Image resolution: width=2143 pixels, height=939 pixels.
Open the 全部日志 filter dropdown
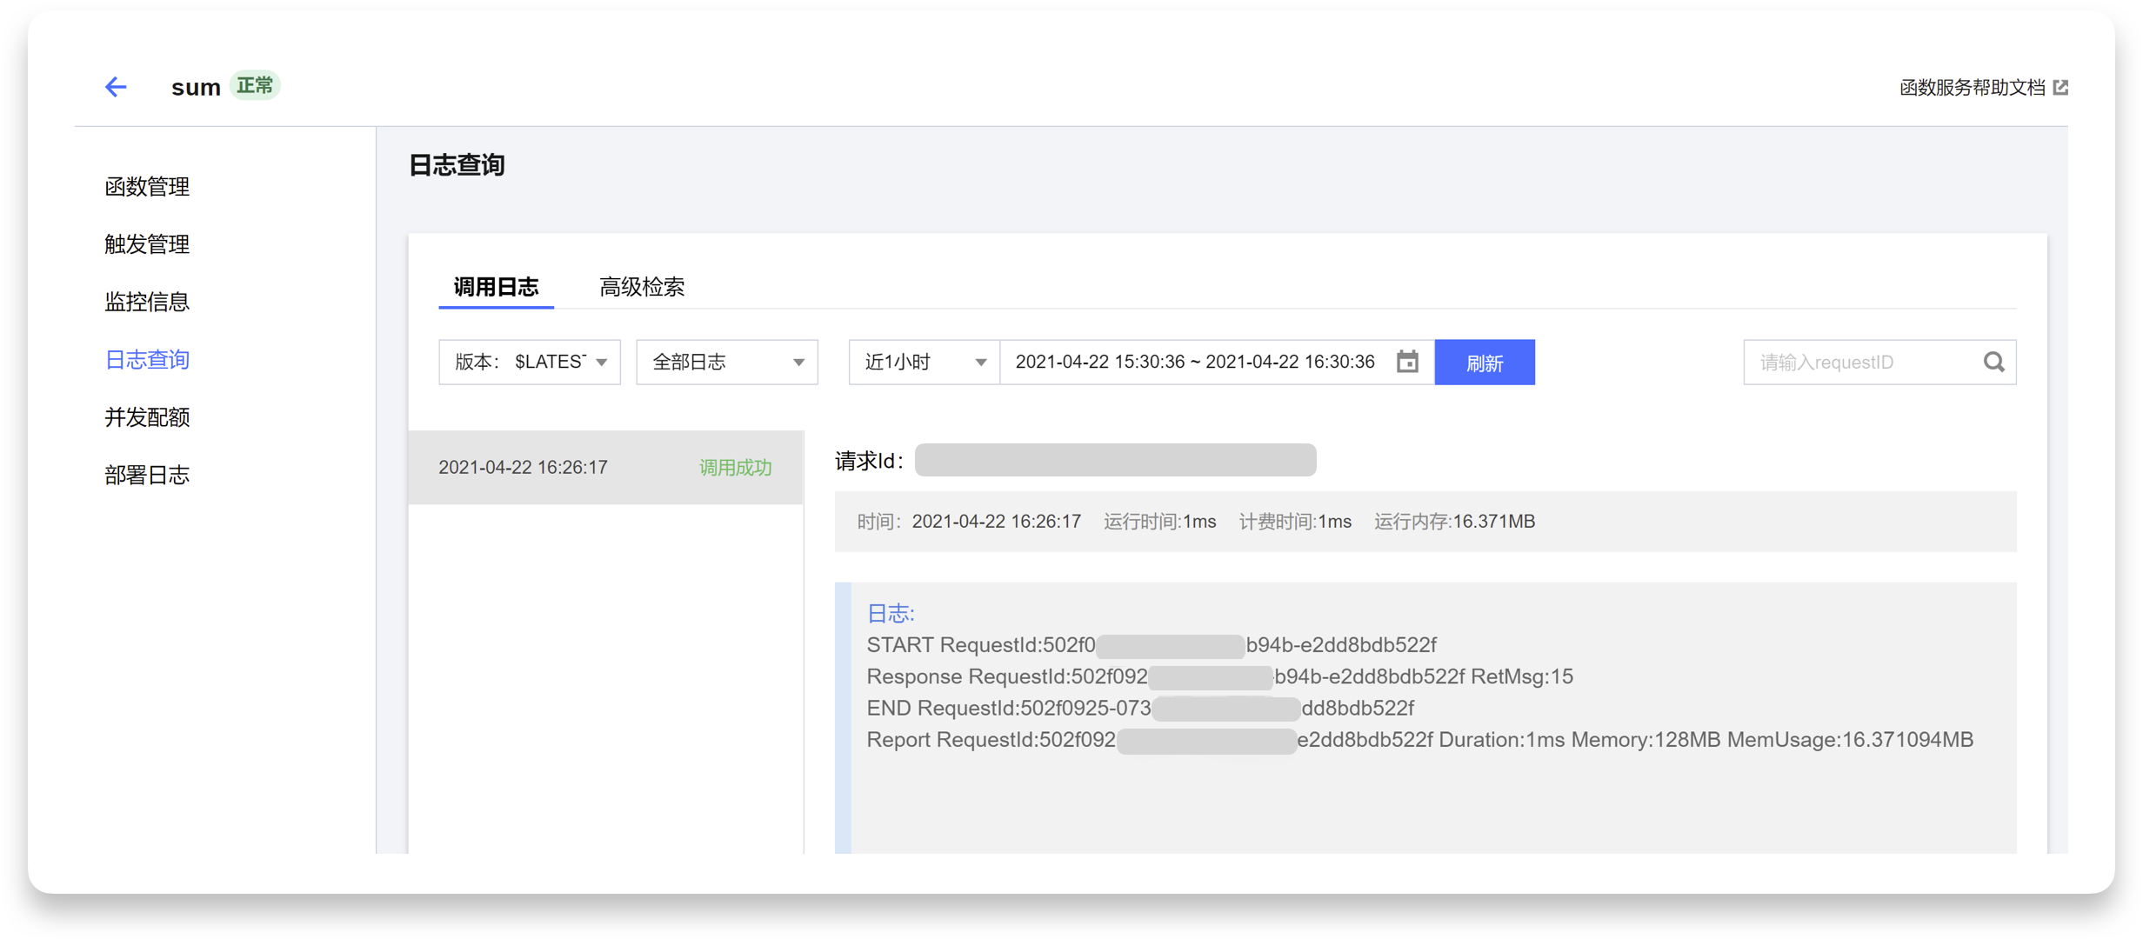tap(727, 362)
